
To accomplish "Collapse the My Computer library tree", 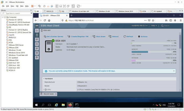I will [2, 17].
